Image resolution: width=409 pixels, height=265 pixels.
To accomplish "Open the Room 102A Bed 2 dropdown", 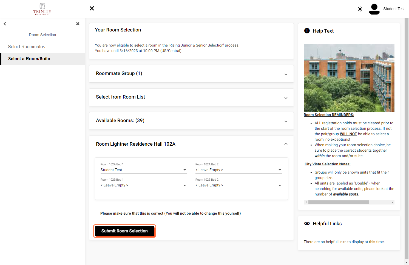I will point(238,170).
